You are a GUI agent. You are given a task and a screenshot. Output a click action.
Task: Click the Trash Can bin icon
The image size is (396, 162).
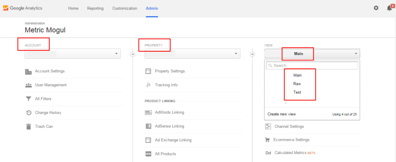(x=29, y=127)
